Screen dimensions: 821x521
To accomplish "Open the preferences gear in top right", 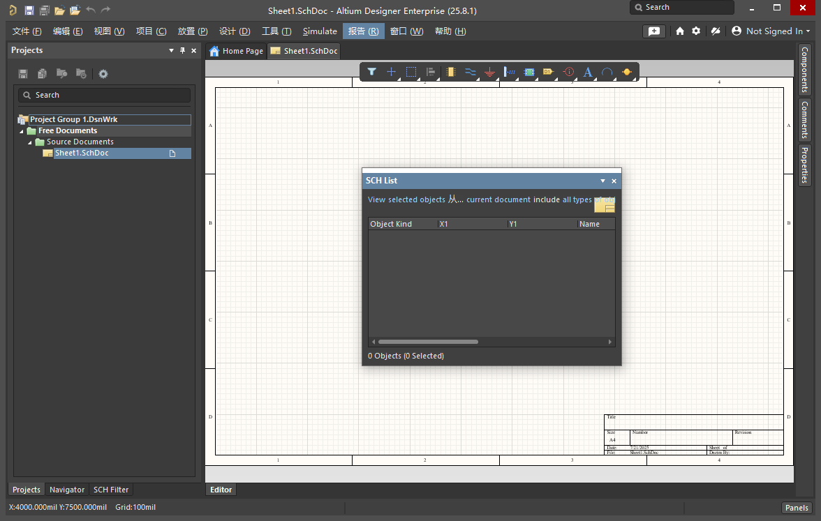I will pos(696,31).
